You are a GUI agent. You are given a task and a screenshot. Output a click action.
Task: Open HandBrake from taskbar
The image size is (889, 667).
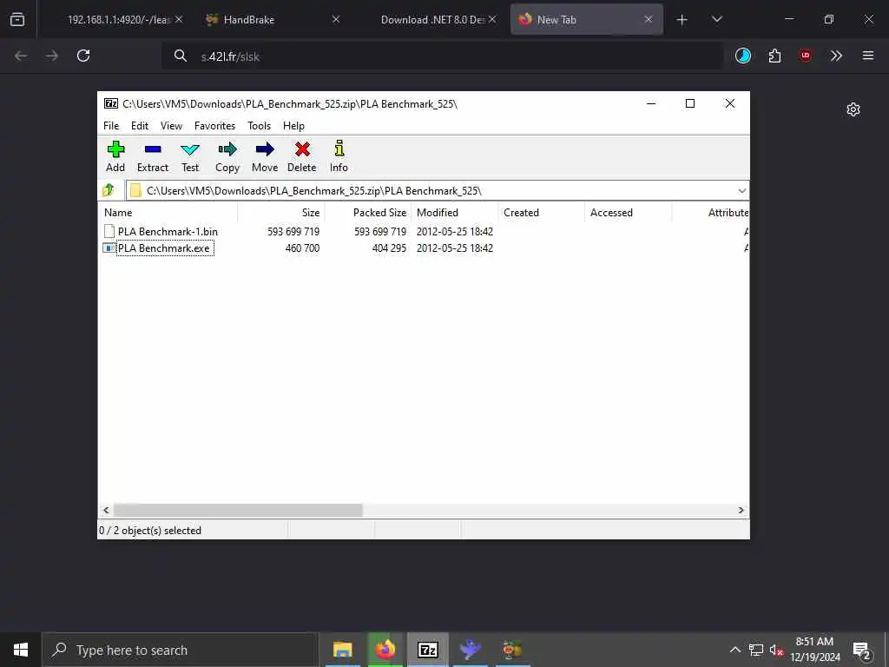pos(512,650)
